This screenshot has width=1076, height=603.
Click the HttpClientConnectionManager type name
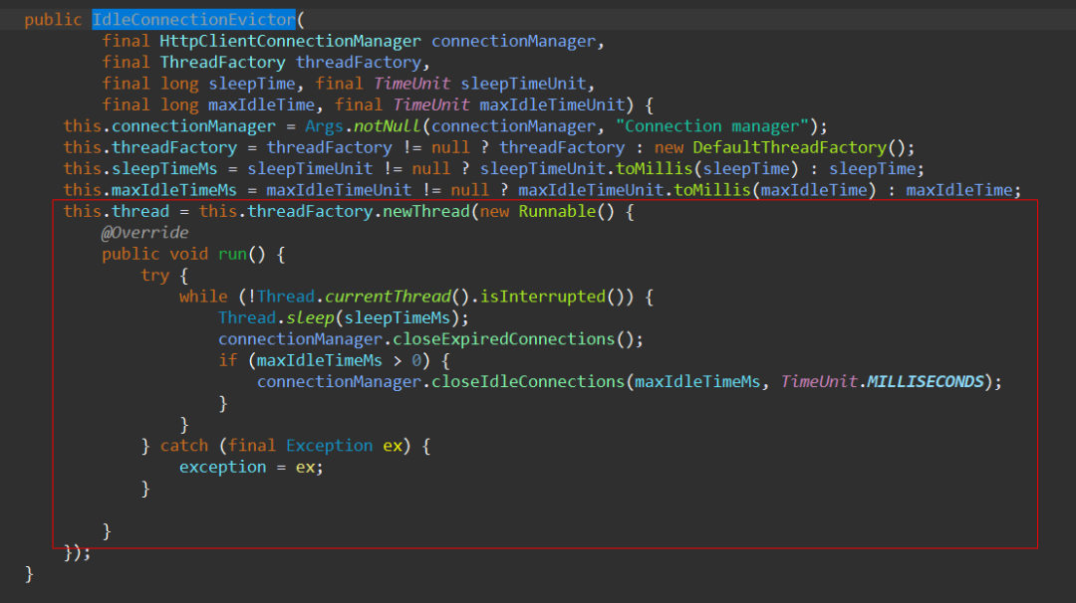click(290, 41)
